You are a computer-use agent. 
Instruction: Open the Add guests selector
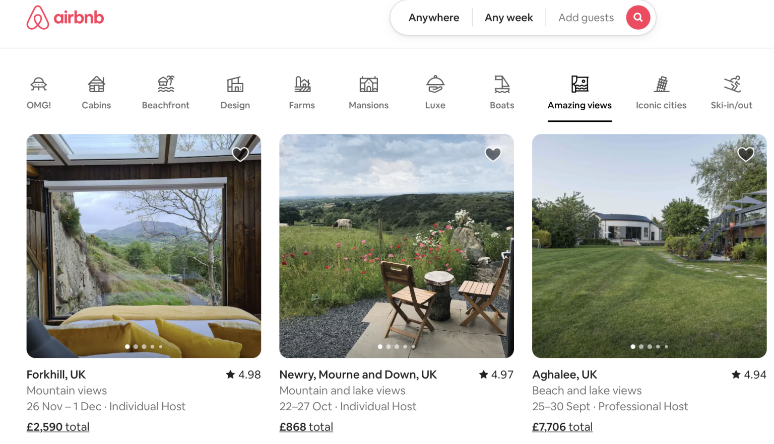click(x=586, y=18)
